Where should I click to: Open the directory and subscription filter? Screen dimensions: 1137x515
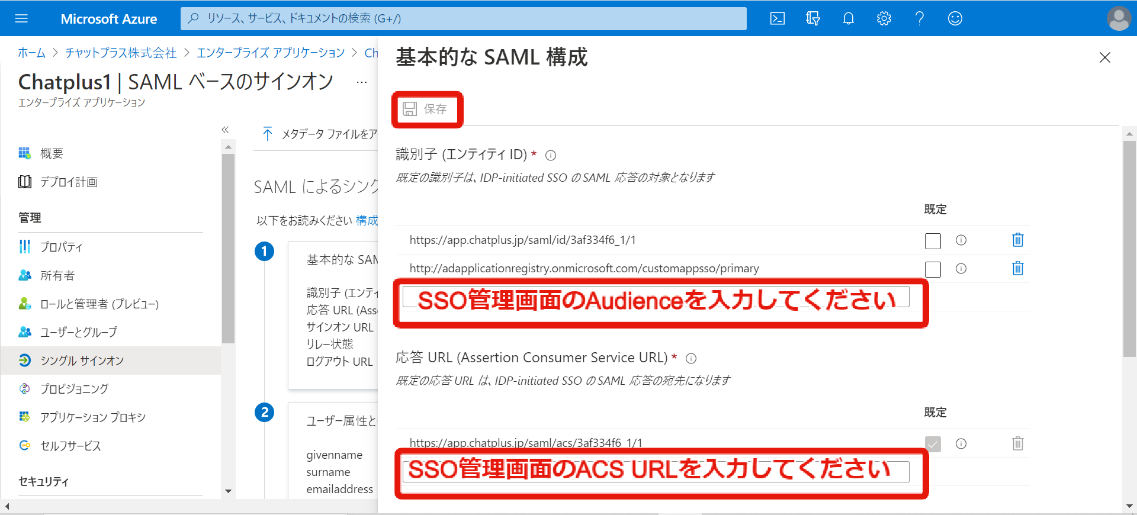[x=813, y=18]
